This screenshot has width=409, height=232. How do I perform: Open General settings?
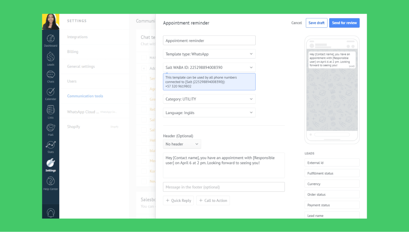tap(81, 67)
